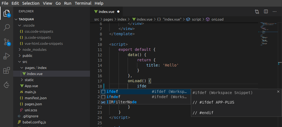Open the Run and Debug view
The height and width of the screenshot is (127, 282).
7,56
